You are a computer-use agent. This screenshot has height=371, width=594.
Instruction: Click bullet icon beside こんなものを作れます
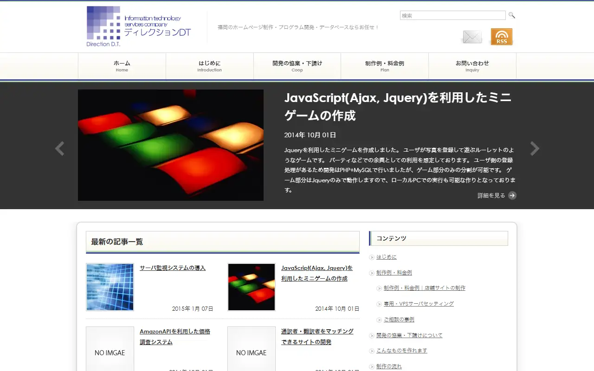tap(372, 351)
